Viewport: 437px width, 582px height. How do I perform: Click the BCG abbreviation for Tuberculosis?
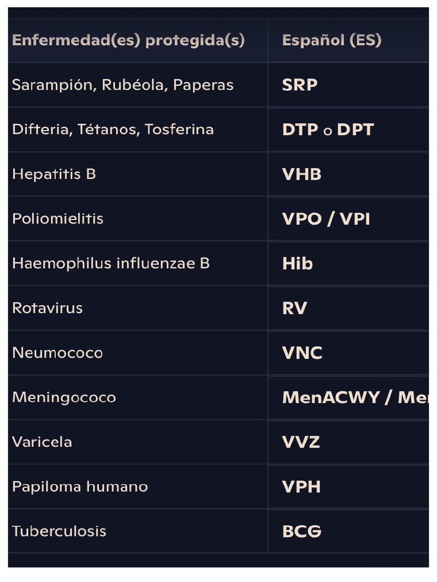point(302,531)
